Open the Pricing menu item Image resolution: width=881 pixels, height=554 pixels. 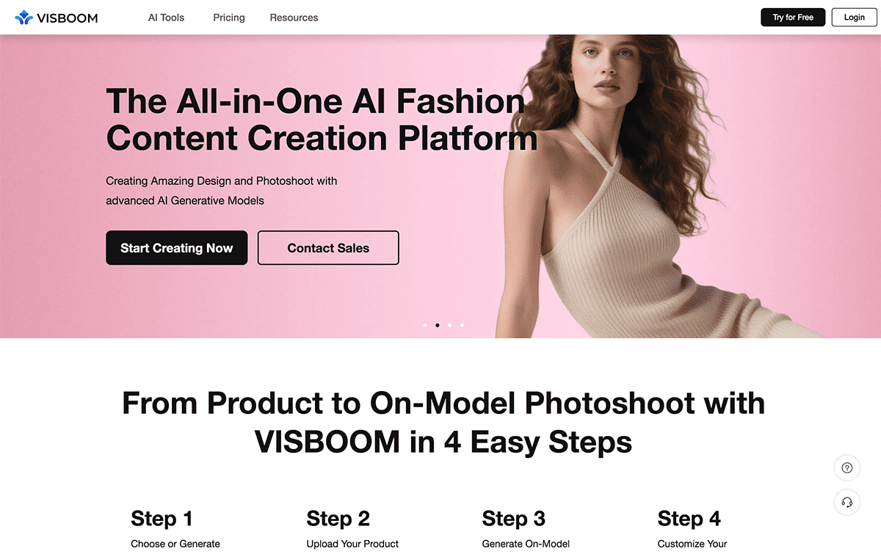click(229, 18)
